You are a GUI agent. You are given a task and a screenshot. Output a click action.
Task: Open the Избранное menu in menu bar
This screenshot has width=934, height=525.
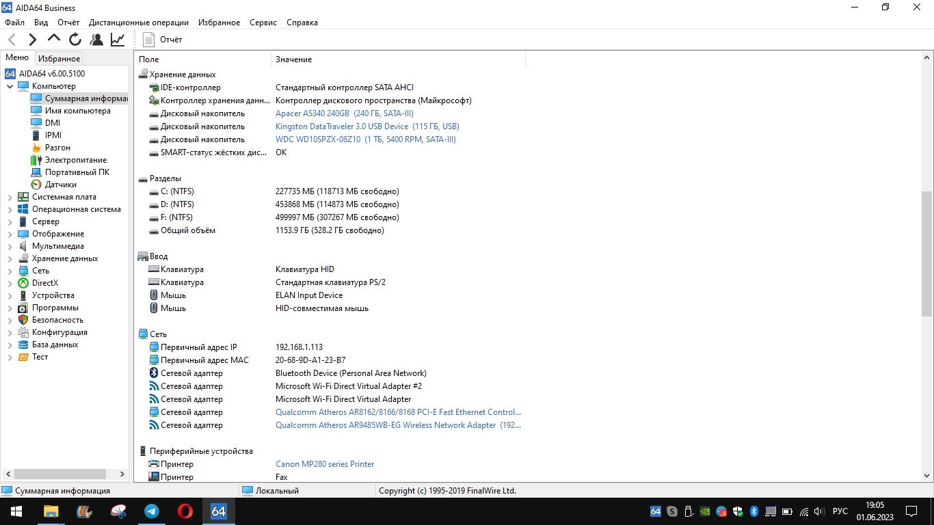point(219,23)
